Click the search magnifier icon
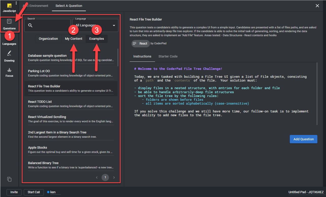Image resolution: width=326 pixels, height=197 pixels. [x=30, y=25]
